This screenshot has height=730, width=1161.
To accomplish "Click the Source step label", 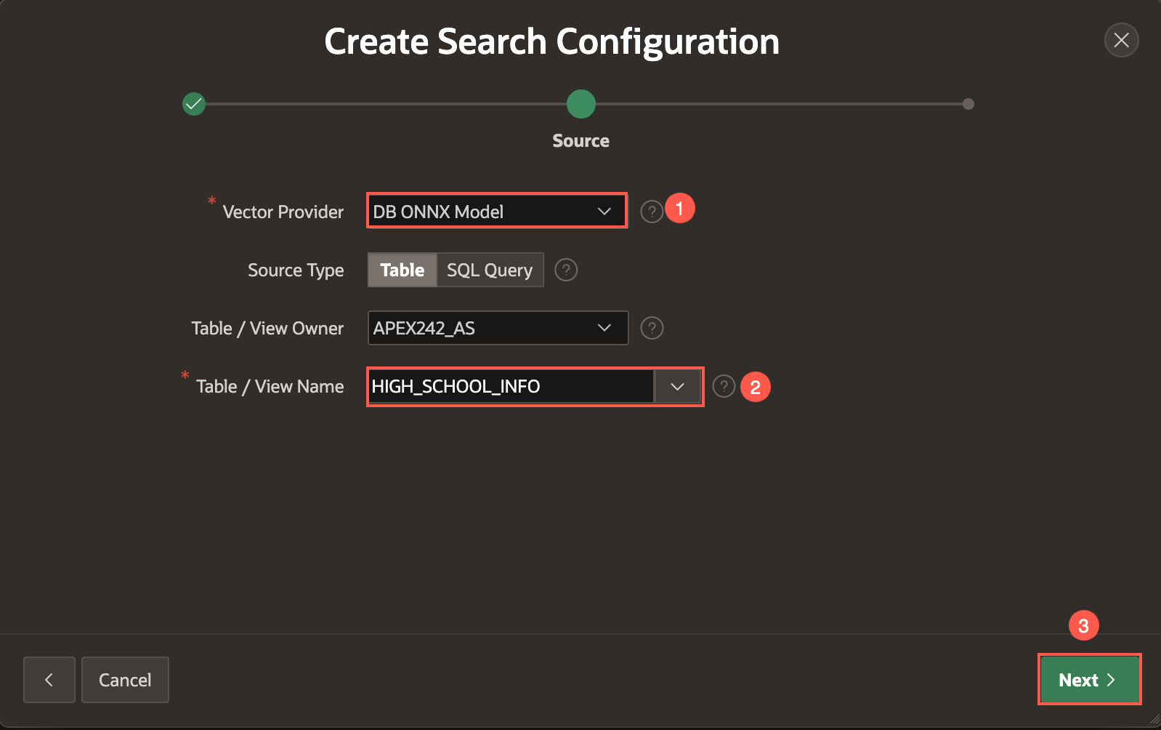I will click(x=580, y=140).
